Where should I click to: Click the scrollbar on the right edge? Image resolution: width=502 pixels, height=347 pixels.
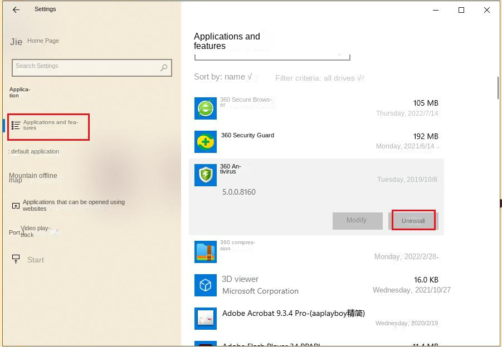pyautogui.click(x=498, y=88)
